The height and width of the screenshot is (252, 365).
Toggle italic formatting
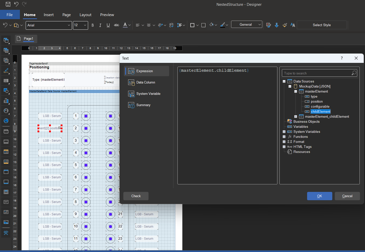(x=100, y=25)
